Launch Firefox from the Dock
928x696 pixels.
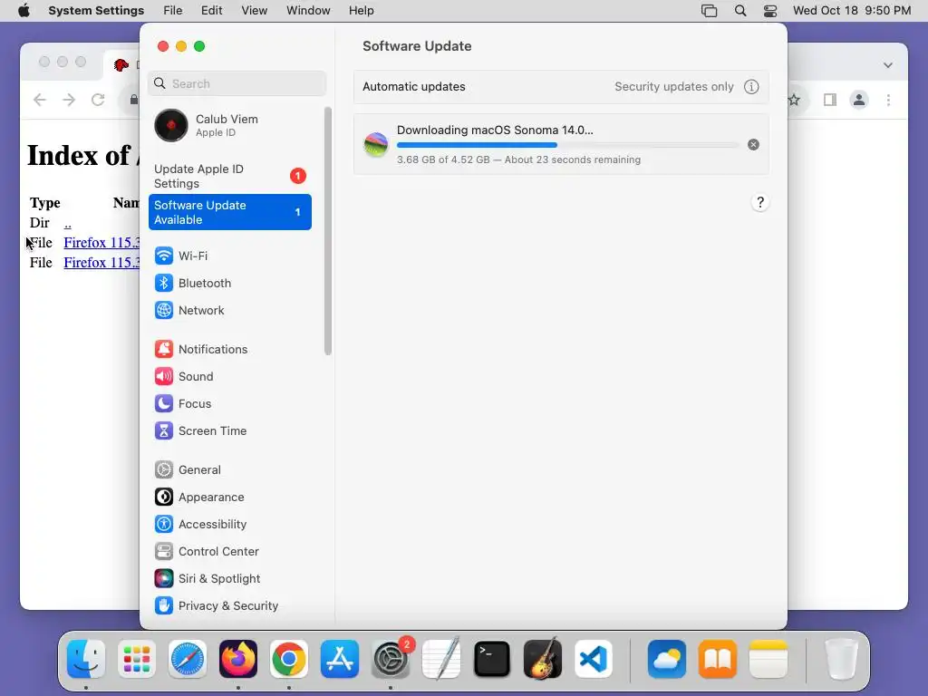(238, 659)
